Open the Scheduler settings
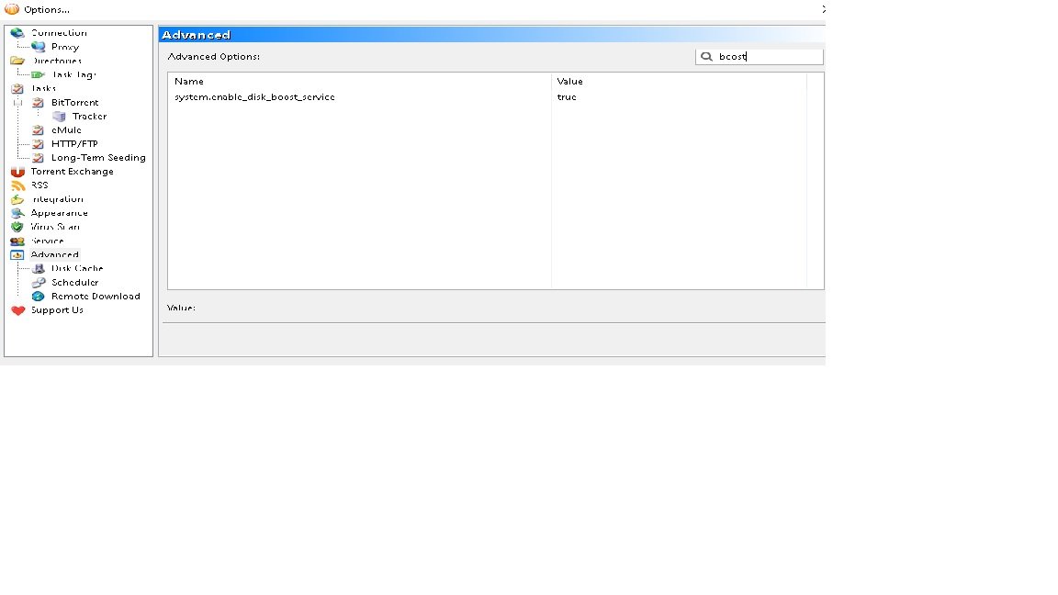 tap(74, 283)
